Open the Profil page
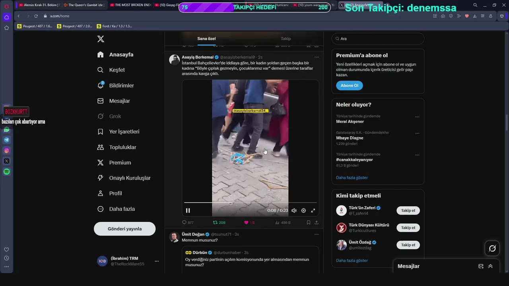 [110, 193]
